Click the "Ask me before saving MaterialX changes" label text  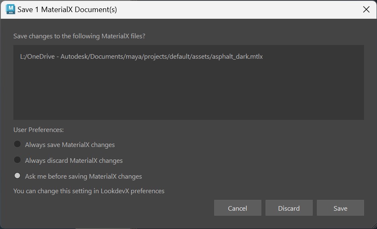pos(83,177)
